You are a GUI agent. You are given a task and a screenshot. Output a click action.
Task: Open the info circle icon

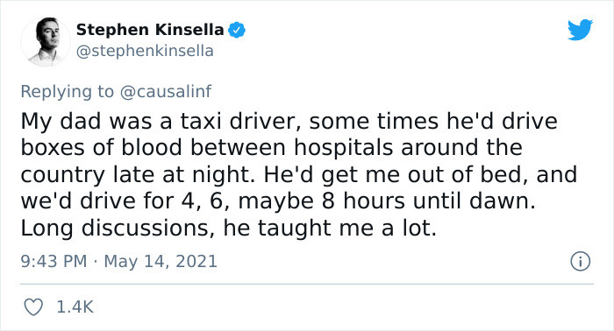pos(580,262)
